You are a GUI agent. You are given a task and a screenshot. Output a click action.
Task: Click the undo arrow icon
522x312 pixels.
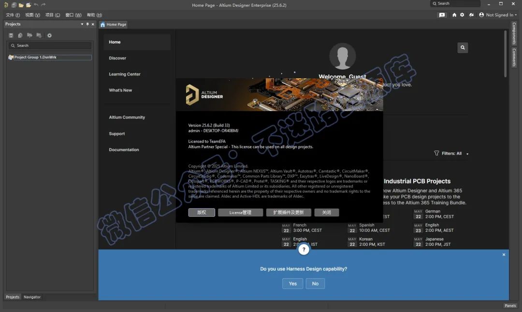click(x=36, y=5)
